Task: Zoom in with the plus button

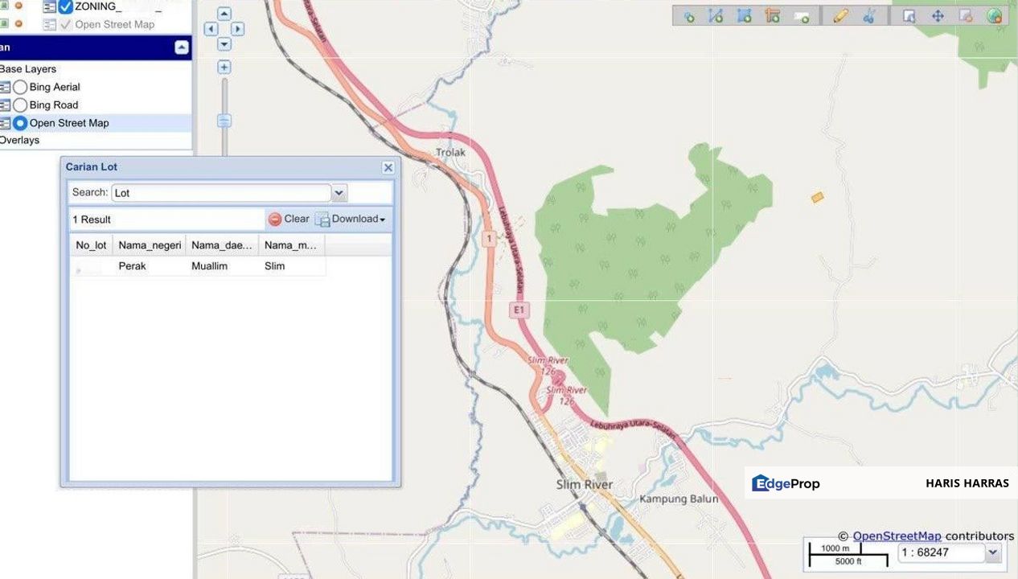Action: [x=224, y=68]
